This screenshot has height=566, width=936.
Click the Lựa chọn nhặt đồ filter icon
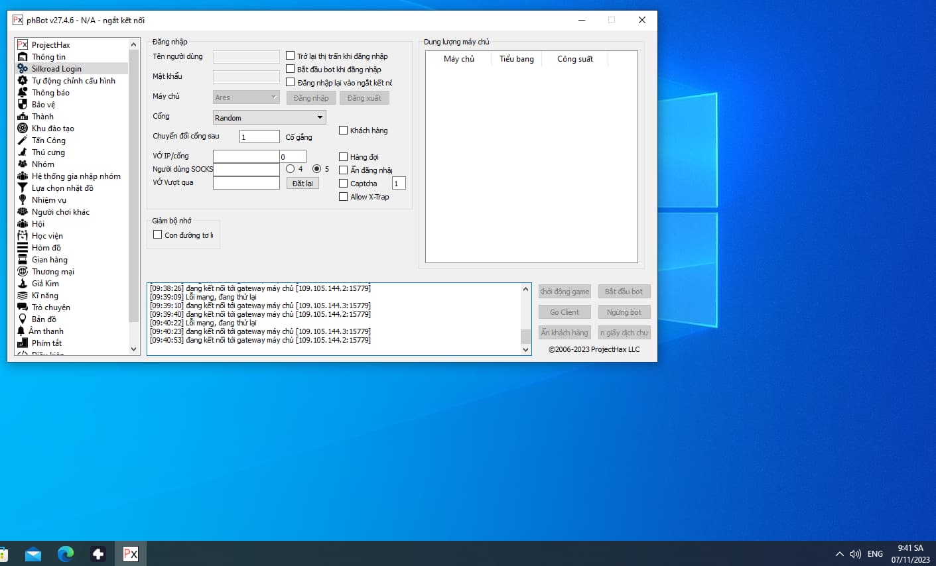point(23,188)
